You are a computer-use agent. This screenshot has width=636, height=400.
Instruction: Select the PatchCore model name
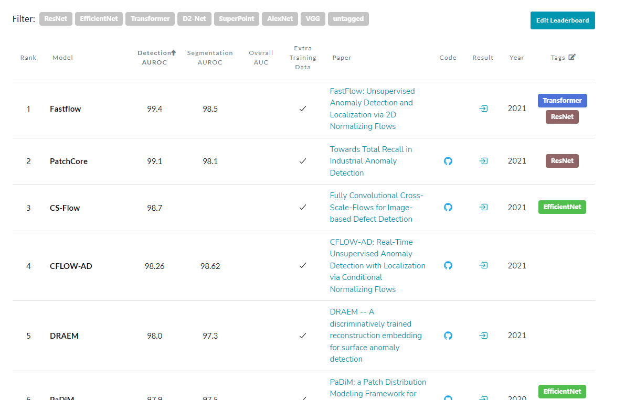pos(69,161)
